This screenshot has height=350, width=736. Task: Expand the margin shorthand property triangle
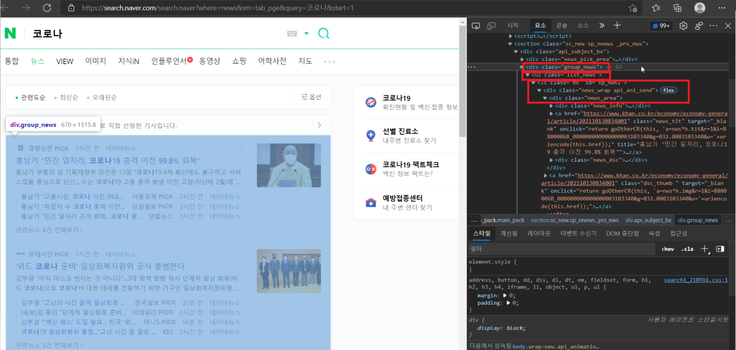[506, 295]
